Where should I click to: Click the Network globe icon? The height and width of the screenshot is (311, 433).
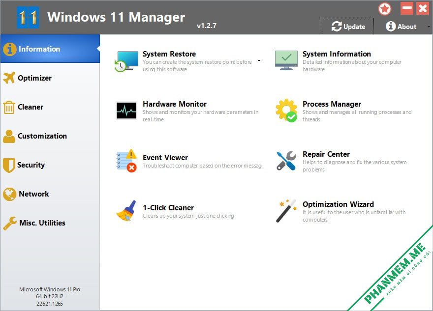(x=9, y=194)
